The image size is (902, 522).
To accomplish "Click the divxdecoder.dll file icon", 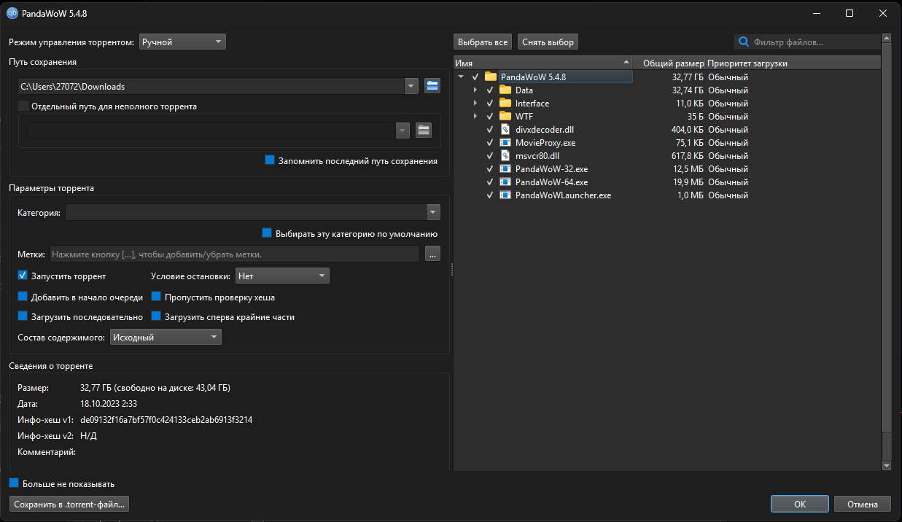I will pos(506,130).
